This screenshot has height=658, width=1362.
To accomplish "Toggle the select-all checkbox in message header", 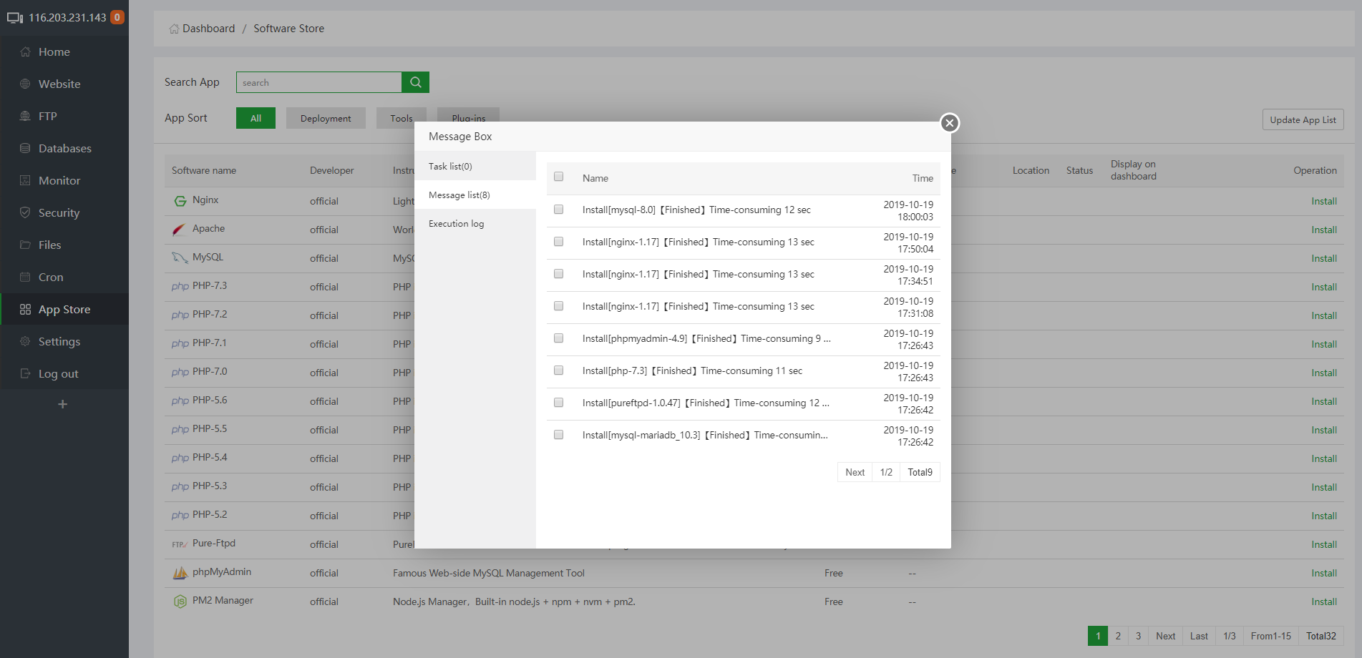I will (559, 177).
